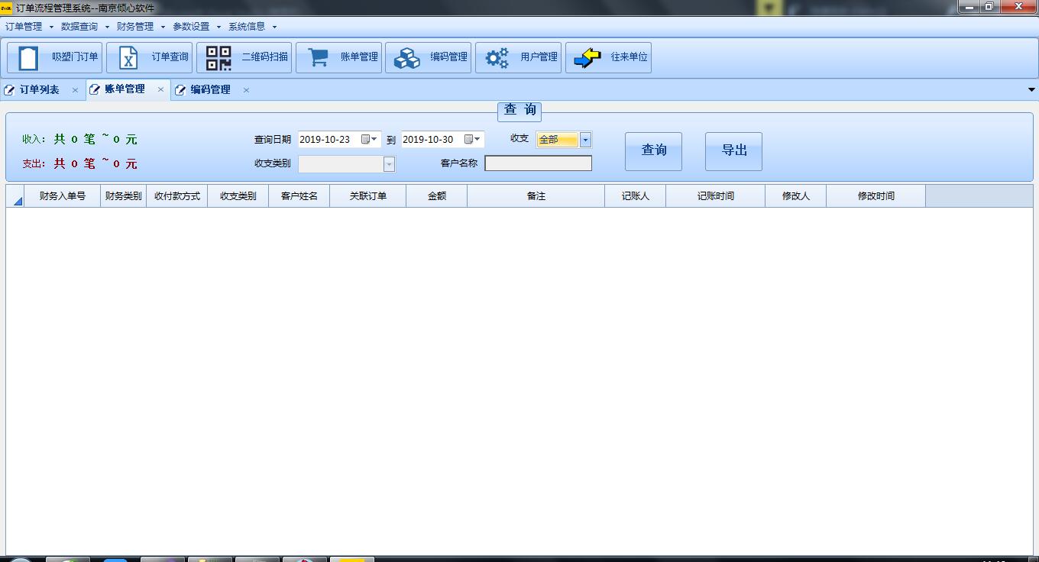The width and height of the screenshot is (1039, 562).
Task: Click the 用户管理 gears icon
Action: click(497, 58)
